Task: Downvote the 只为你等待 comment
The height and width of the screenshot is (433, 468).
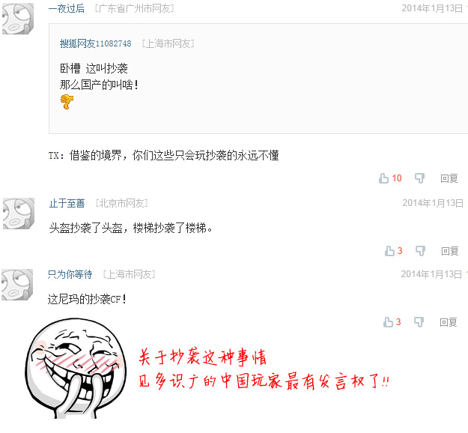Action: pos(419,322)
